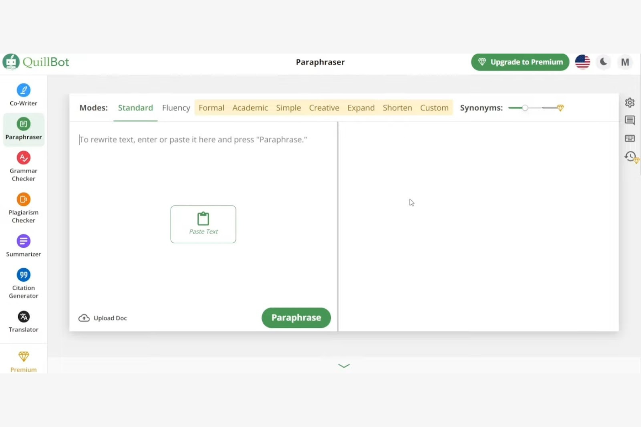Open the Summarizer tool
641x427 pixels.
click(23, 245)
